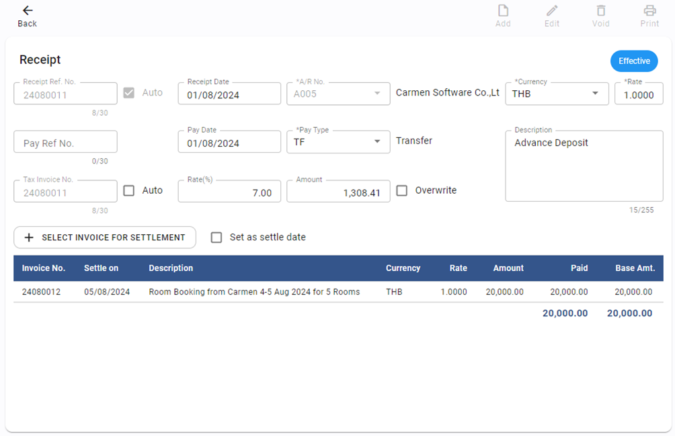Click Select Invoice for Settlement button
Image resolution: width=675 pixels, height=436 pixels.
click(105, 238)
